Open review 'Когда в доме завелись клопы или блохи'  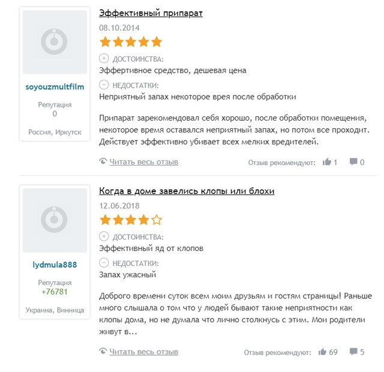pyautogui.click(x=187, y=191)
